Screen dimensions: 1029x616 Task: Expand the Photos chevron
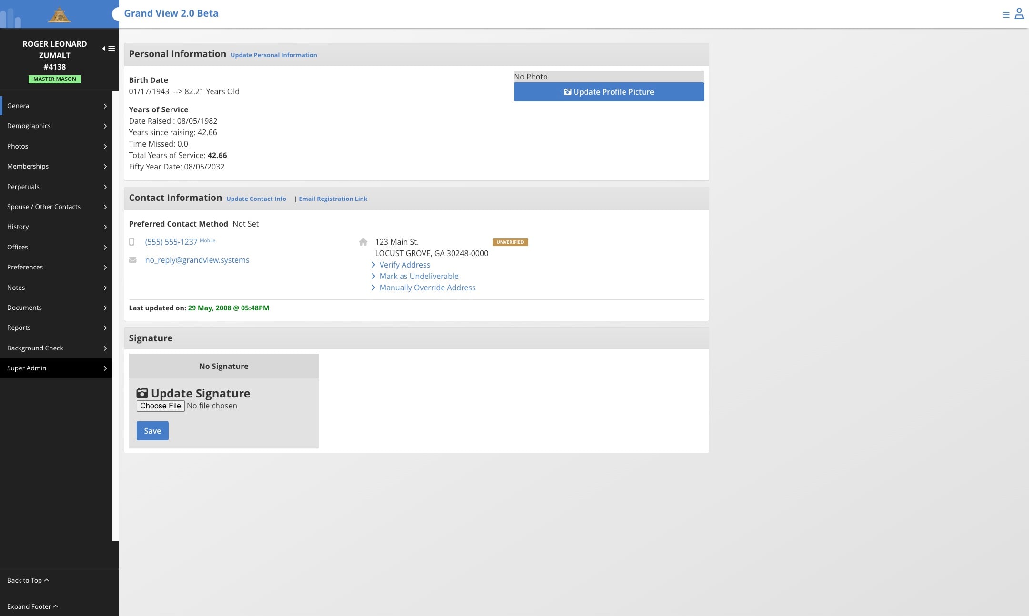click(105, 147)
